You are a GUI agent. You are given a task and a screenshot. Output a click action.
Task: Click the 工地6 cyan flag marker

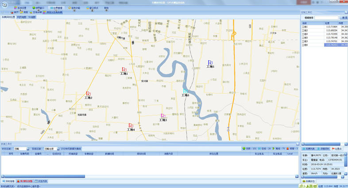[x=185, y=92]
